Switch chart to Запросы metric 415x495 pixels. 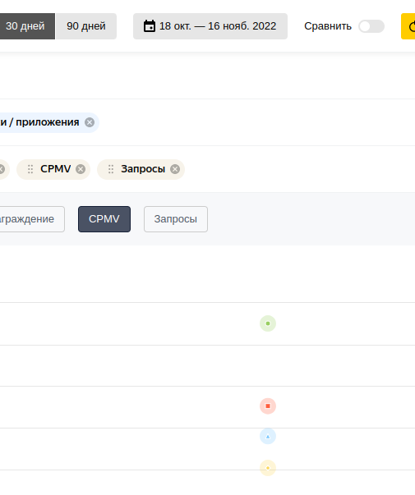[176, 219]
